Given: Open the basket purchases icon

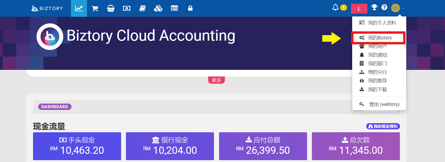Looking at the screenshot, I should tap(111, 8).
